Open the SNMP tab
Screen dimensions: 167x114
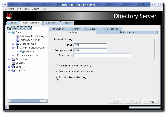point(75,29)
